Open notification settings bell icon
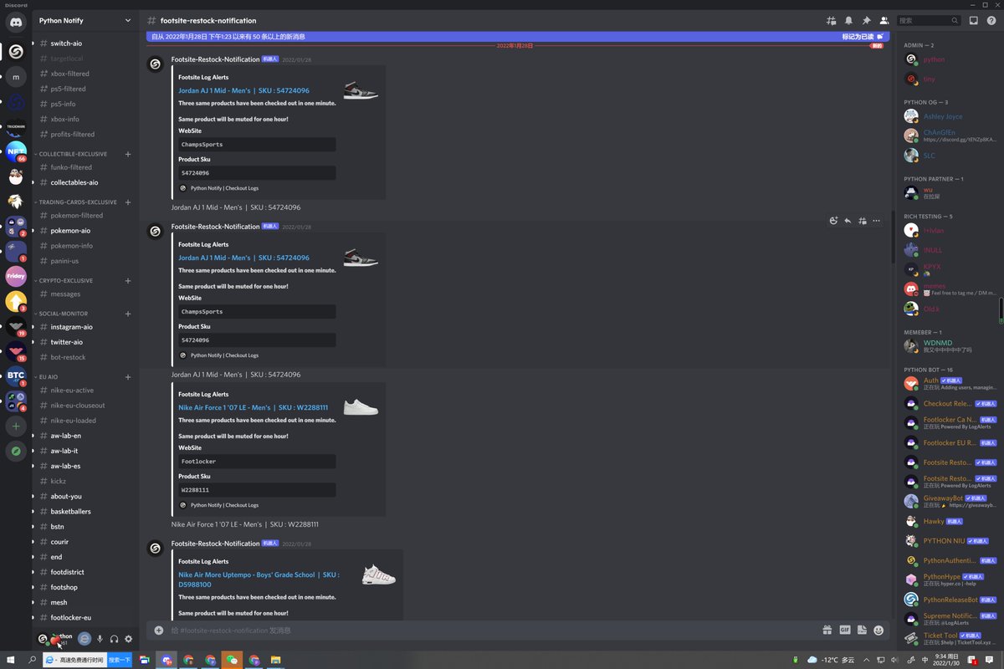Image resolution: width=1004 pixels, height=669 pixels. 848,20
